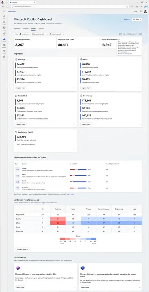Open more options on Viva Glint card

(x=75, y=287)
